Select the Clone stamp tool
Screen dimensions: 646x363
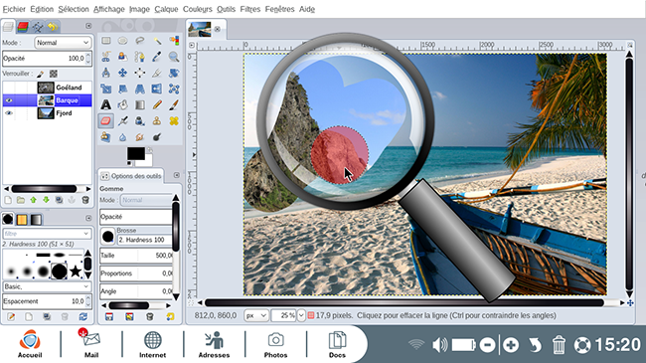157,121
